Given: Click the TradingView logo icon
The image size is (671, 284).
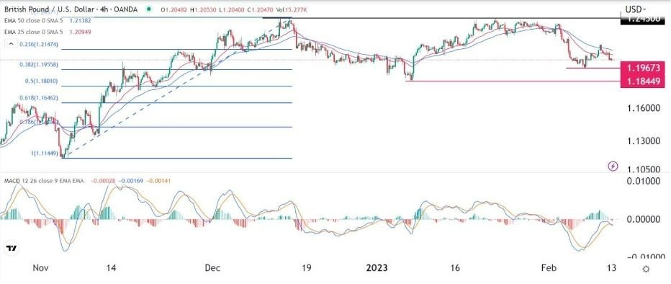Looking at the screenshot, I should tap(12, 249).
